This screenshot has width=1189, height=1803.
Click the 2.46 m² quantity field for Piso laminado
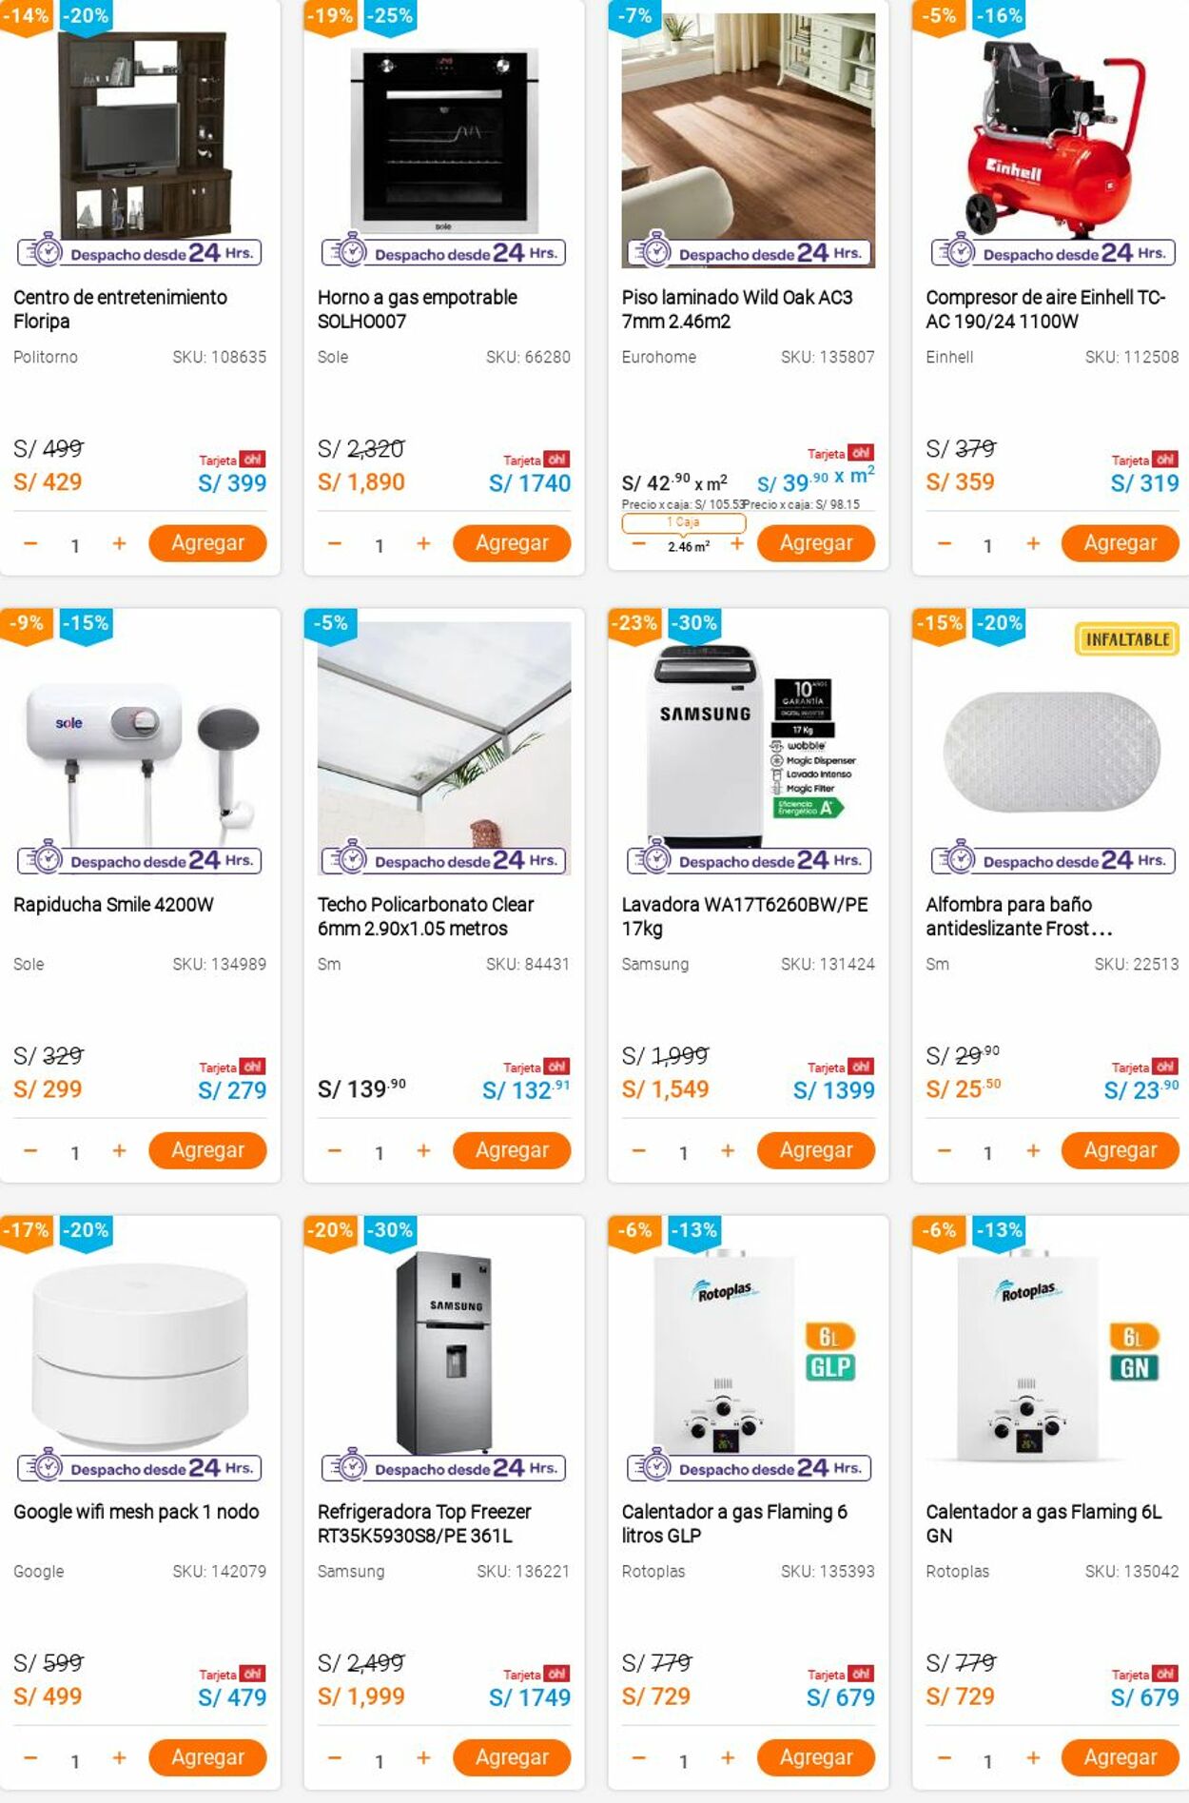[x=688, y=546]
